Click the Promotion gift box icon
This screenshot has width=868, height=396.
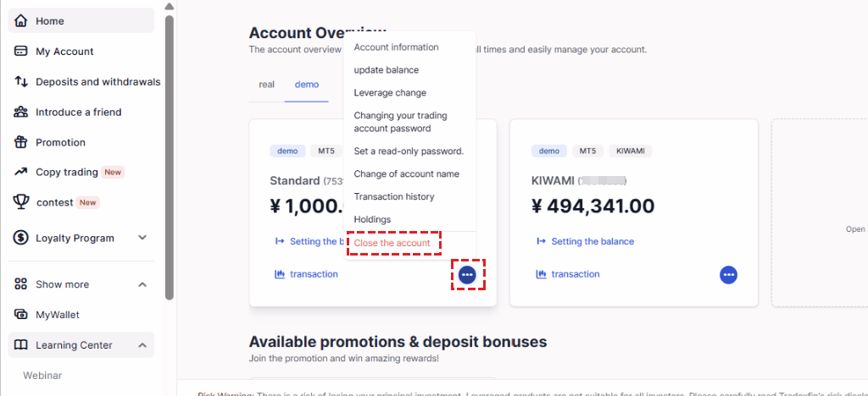[20, 142]
